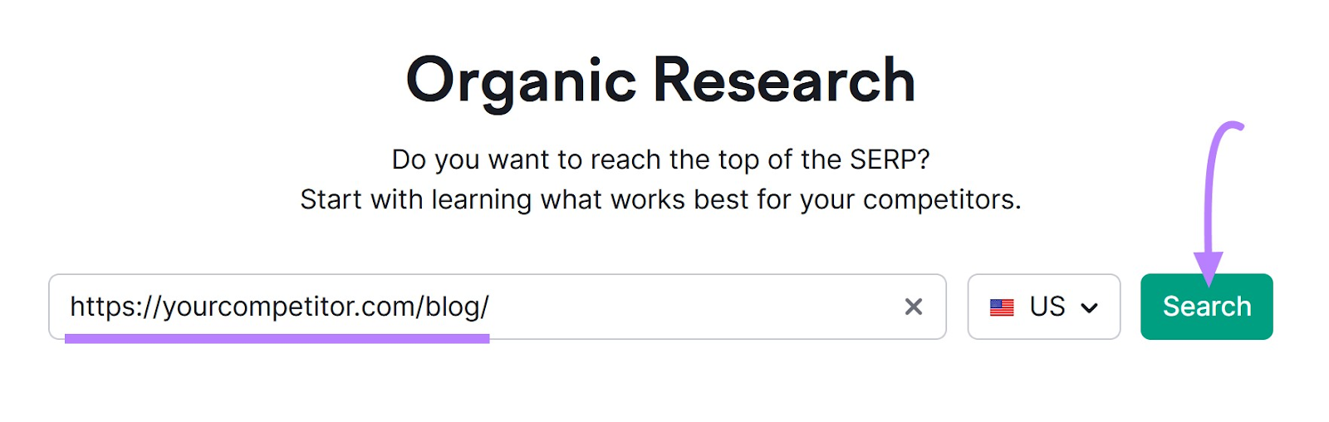
Task: Click the word "Research" in the title
Action: (783, 81)
